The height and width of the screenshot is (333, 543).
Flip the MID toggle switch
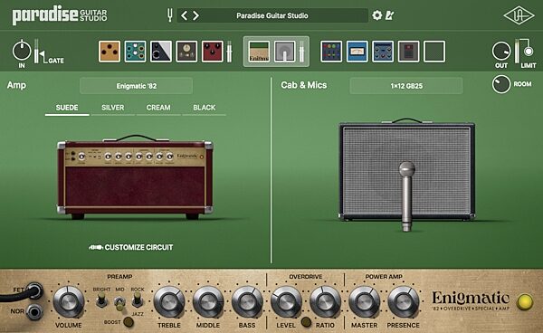click(x=119, y=303)
